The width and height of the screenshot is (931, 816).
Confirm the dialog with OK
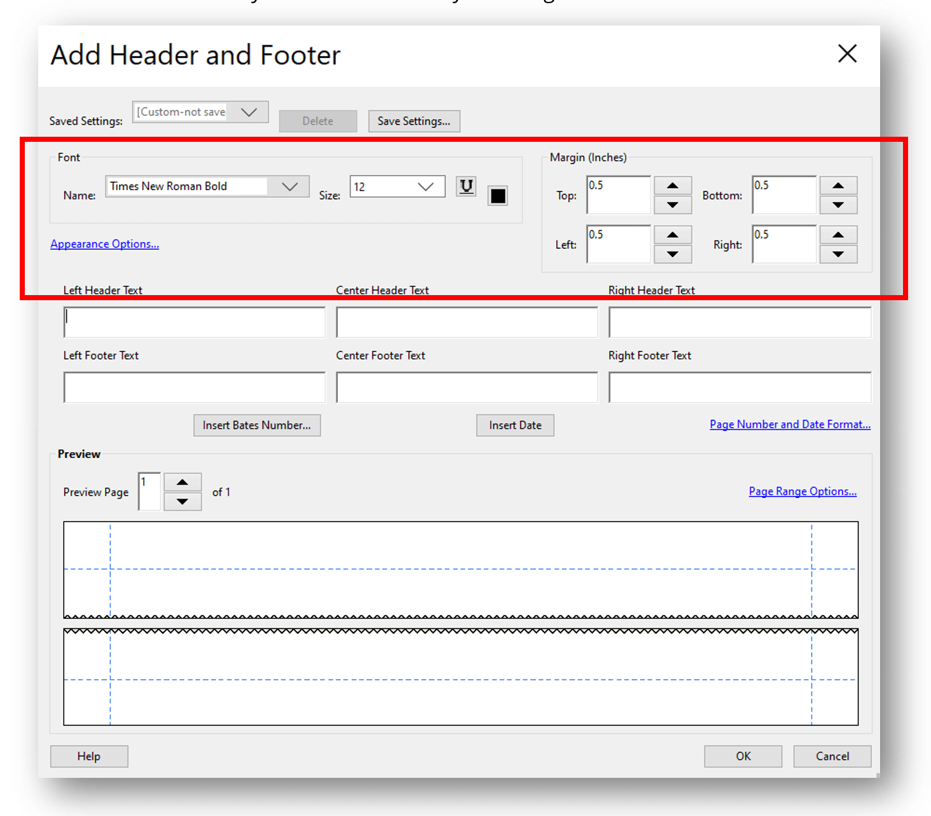[x=743, y=756]
